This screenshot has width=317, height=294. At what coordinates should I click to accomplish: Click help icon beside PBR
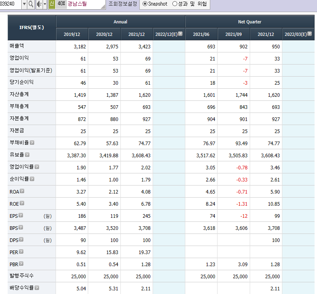(x=21, y=264)
